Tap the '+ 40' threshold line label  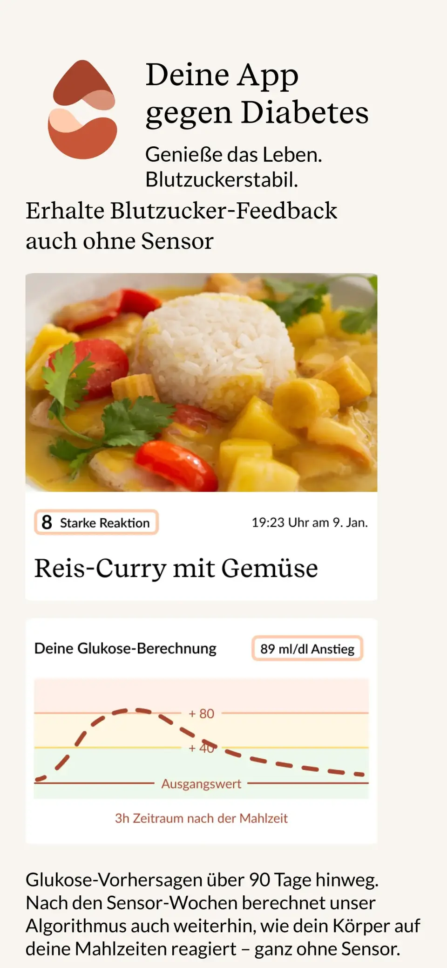click(201, 748)
